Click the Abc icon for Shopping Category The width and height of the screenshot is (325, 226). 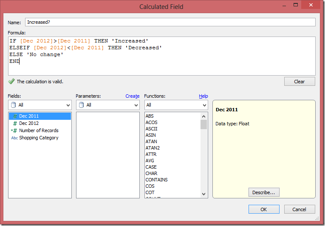(14, 138)
